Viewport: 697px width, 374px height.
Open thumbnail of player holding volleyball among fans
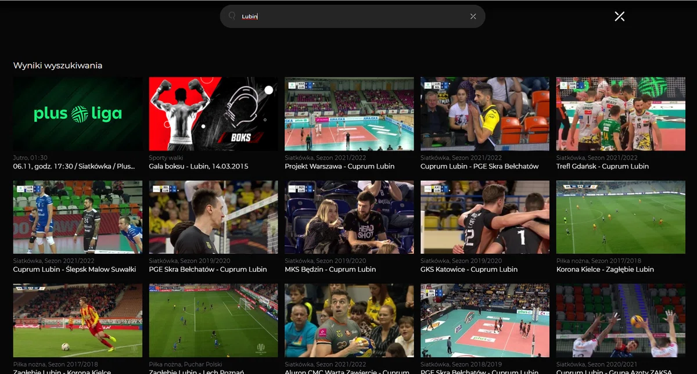pyautogui.click(x=349, y=321)
